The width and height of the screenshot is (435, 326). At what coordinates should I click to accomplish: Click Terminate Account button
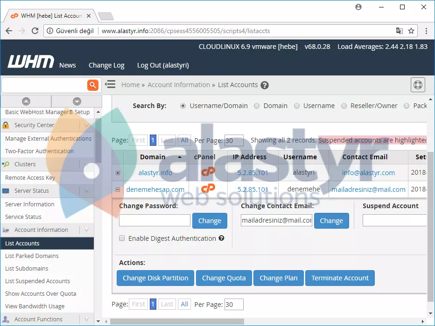pos(340,278)
